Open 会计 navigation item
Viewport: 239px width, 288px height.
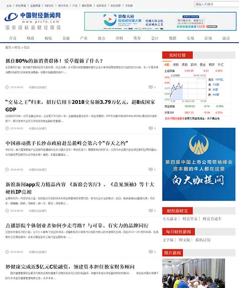tap(155, 38)
